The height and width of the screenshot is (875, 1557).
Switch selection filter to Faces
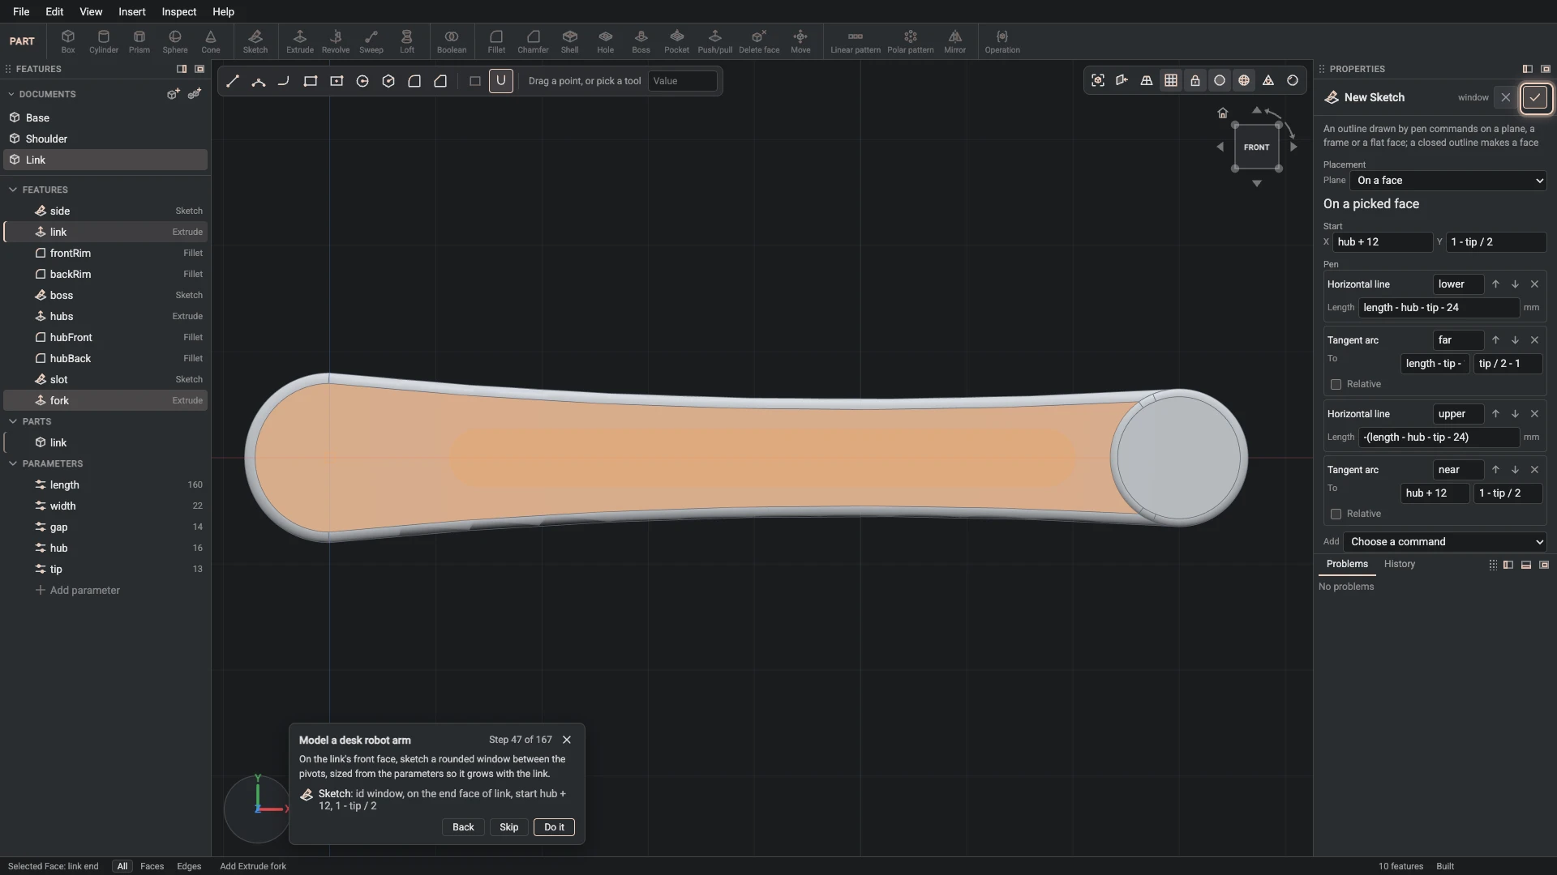(152, 866)
